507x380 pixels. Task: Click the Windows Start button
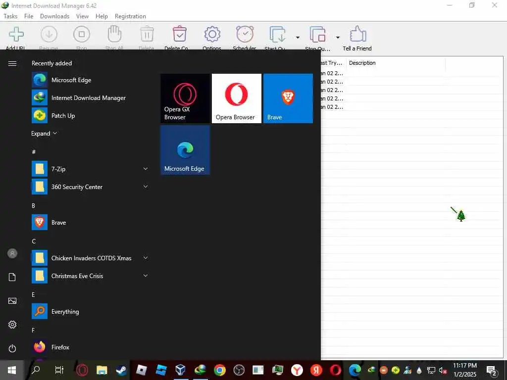12,370
